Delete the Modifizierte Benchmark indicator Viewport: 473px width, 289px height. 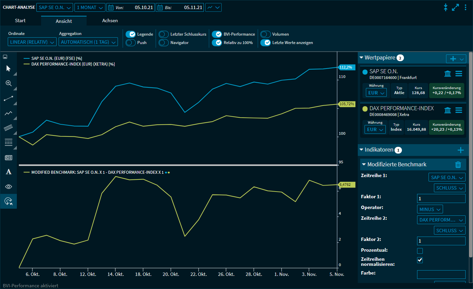(458, 164)
